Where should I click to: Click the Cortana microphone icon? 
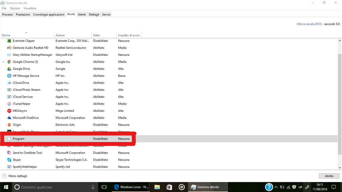tap(93, 187)
